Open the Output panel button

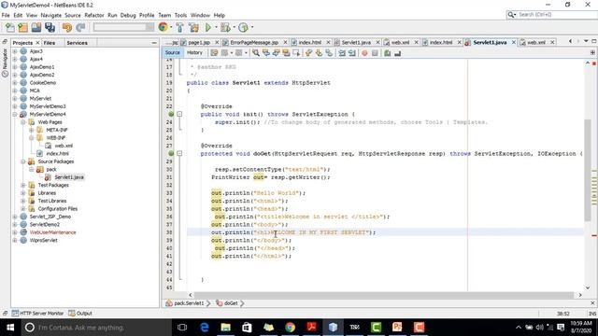(x=80, y=314)
